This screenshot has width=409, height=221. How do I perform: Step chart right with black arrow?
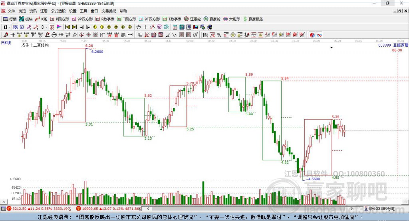pyautogui.click(x=88, y=27)
